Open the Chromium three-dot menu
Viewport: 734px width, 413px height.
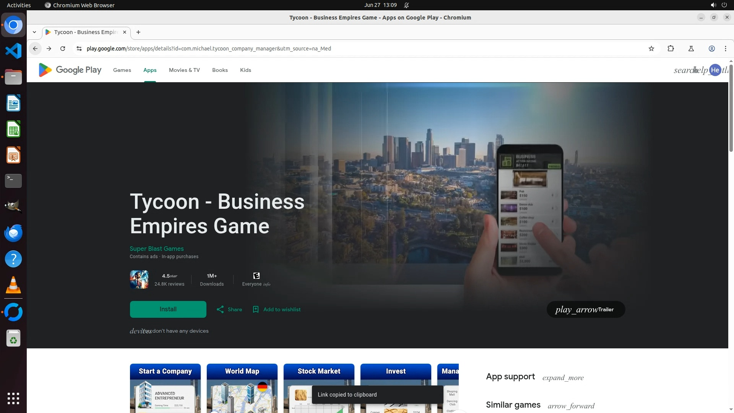click(726, 49)
